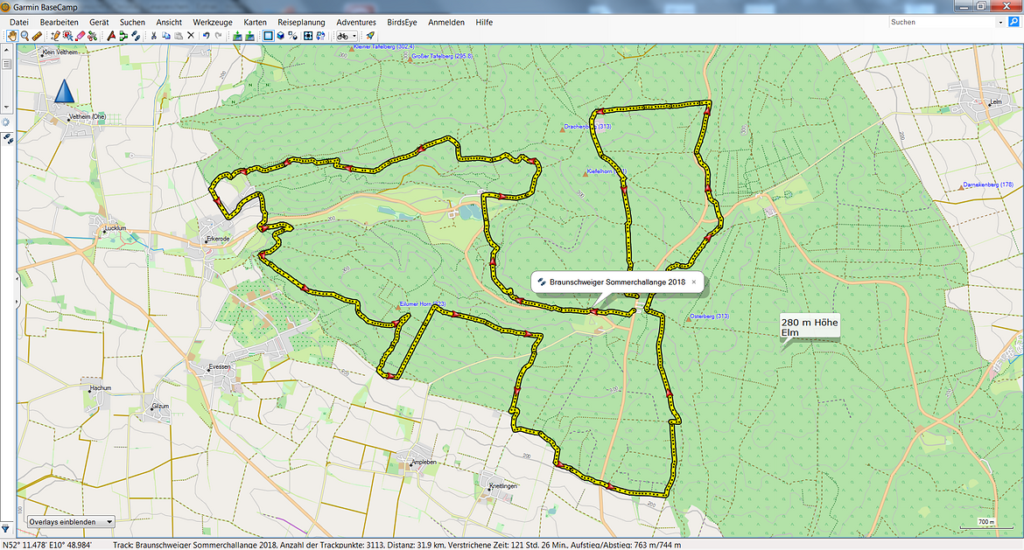This screenshot has height=550, width=1024.
Task: Click the blue north compass arrow
Action: point(64,91)
